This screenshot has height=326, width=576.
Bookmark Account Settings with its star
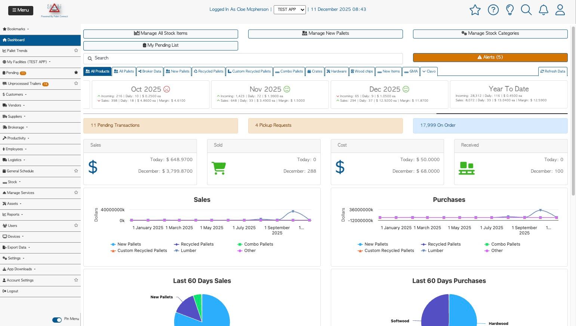pos(76,280)
